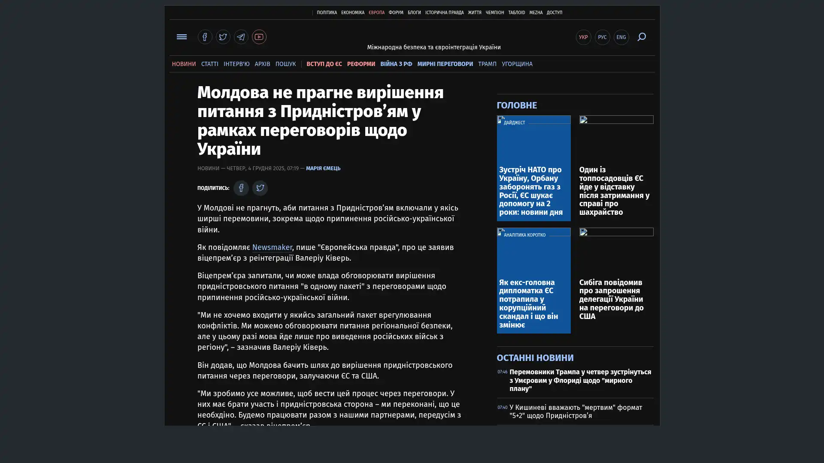The width and height of the screenshot is (824, 463).
Task: Open news about Trump negotiators meeting Umerov
Action: coord(580,380)
